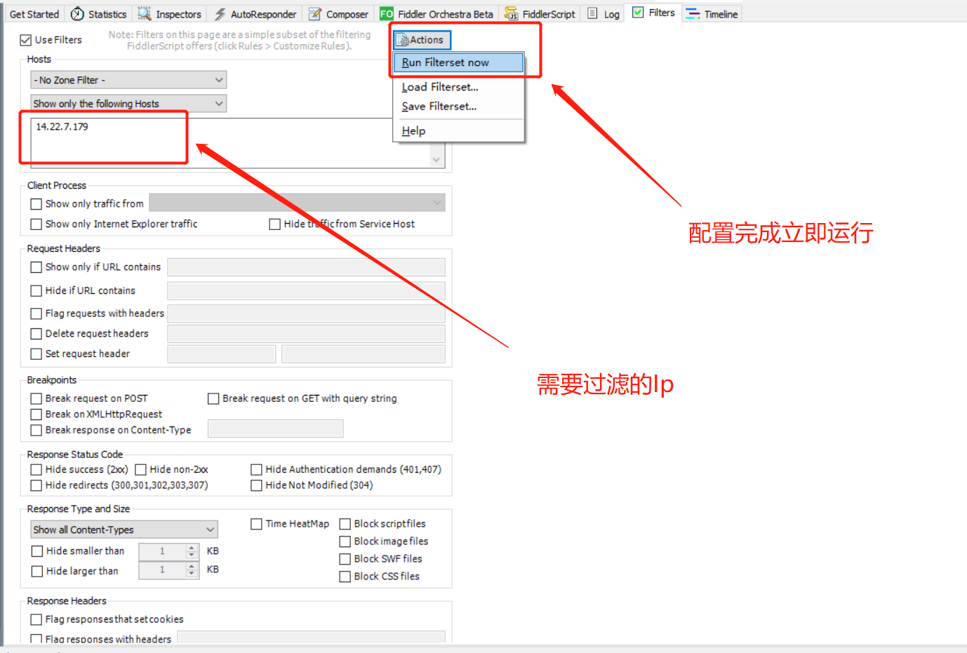
Task: Choose Save Filterset from Actions menu
Action: 458,107
